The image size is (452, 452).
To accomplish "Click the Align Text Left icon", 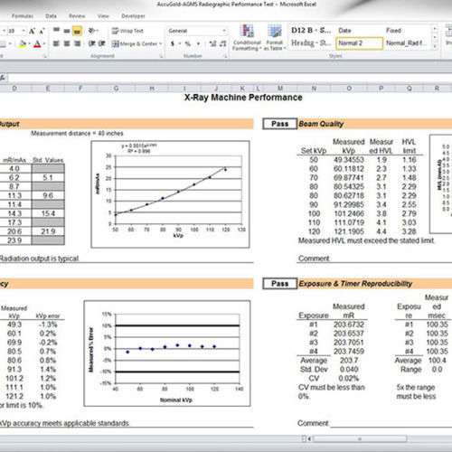I will click(56, 43).
